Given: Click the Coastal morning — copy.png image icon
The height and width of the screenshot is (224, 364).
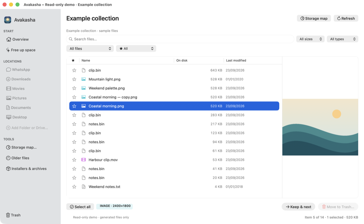Looking at the screenshot, I should (84, 97).
